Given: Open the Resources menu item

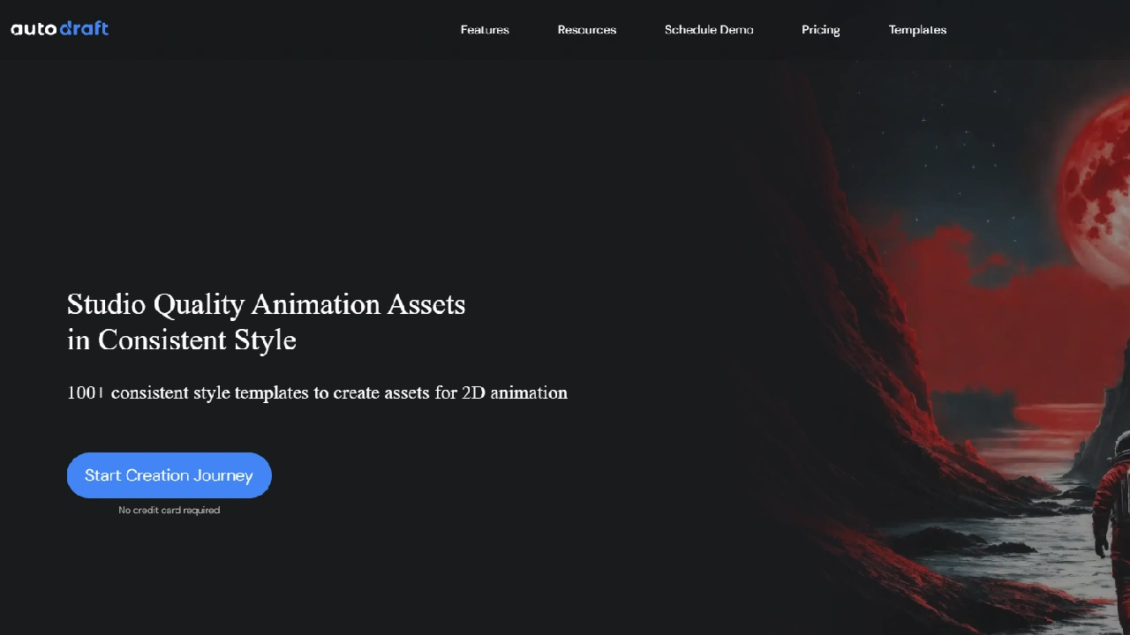Looking at the screenshot, I should [587, 30].
